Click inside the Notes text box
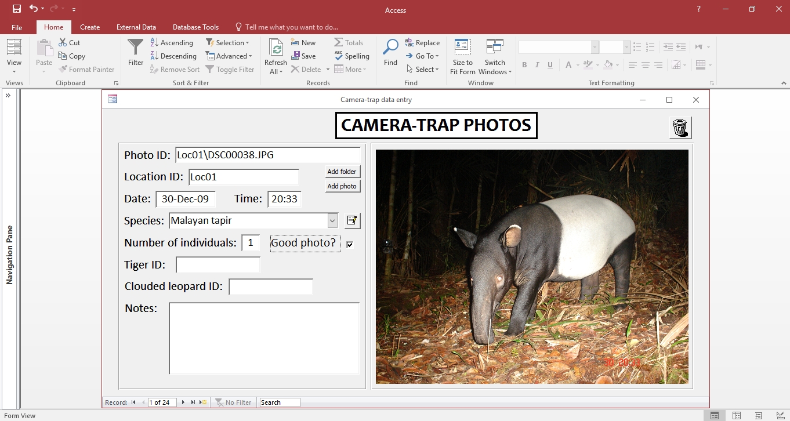The width and height of the screenshot is (790, 421). point(264,338)
